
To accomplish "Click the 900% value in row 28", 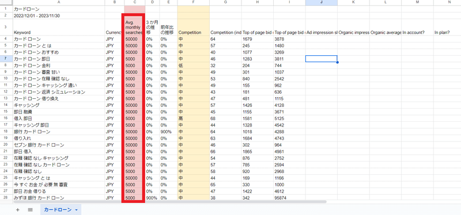I will (152, 198).
